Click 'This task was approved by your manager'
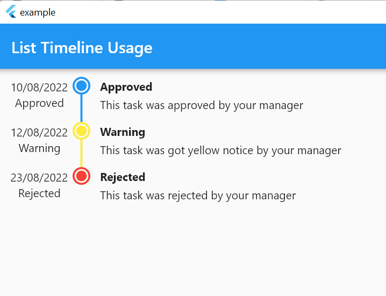 [202, 105]
